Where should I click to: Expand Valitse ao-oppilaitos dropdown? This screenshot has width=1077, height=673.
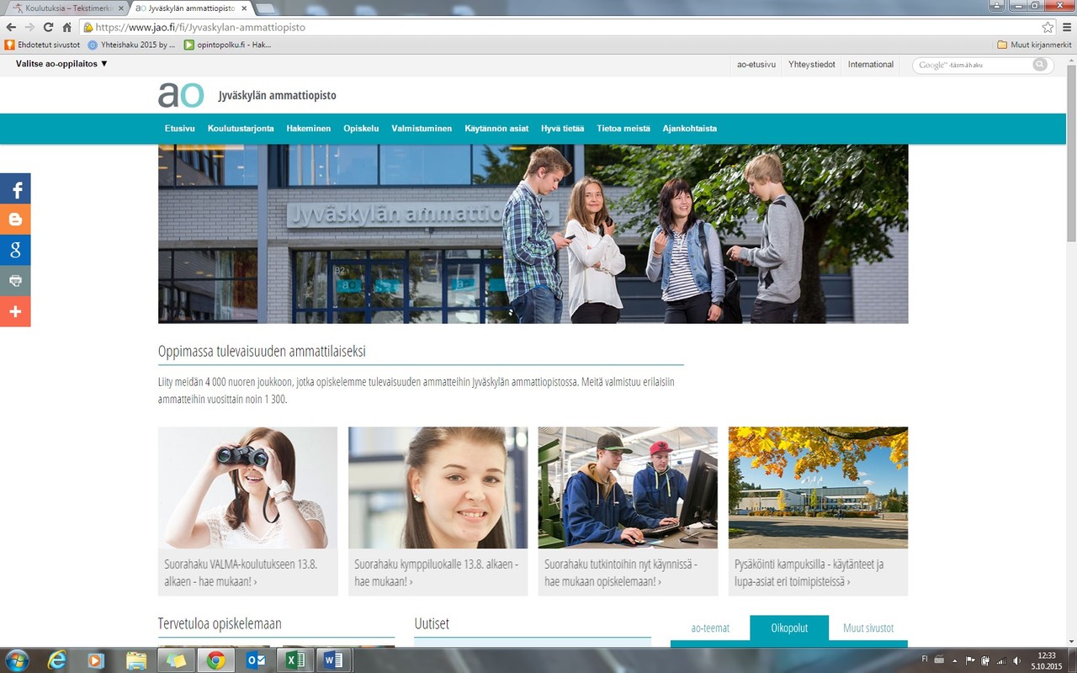[x=61, y=64]
